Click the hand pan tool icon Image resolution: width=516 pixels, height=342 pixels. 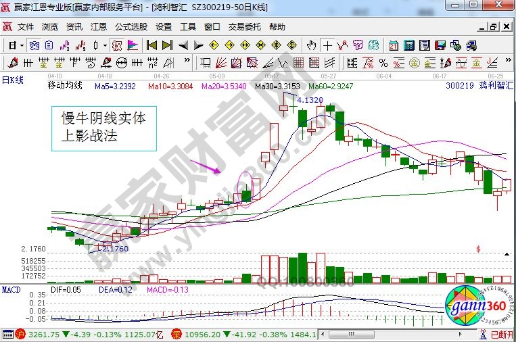[311, 45]
